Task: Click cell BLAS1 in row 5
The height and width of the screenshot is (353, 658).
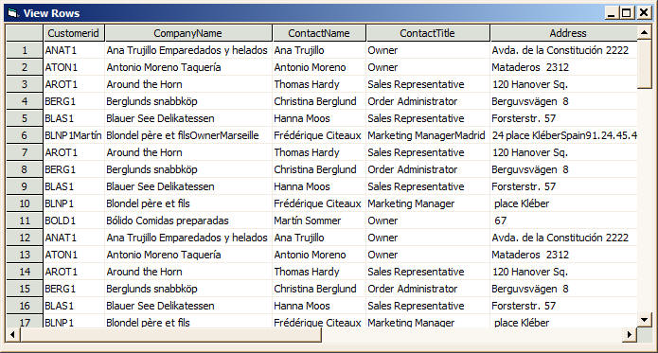Action: click(x=74, y=118)
